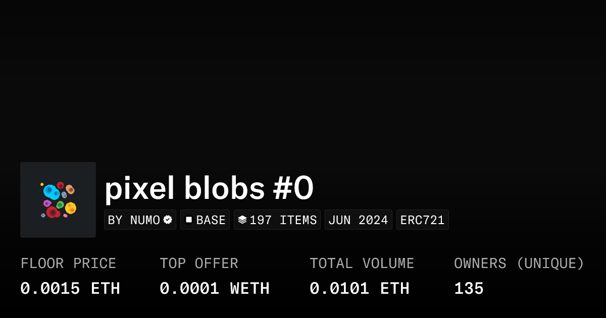Click the verified badge next to NUMO

[168, 220]
